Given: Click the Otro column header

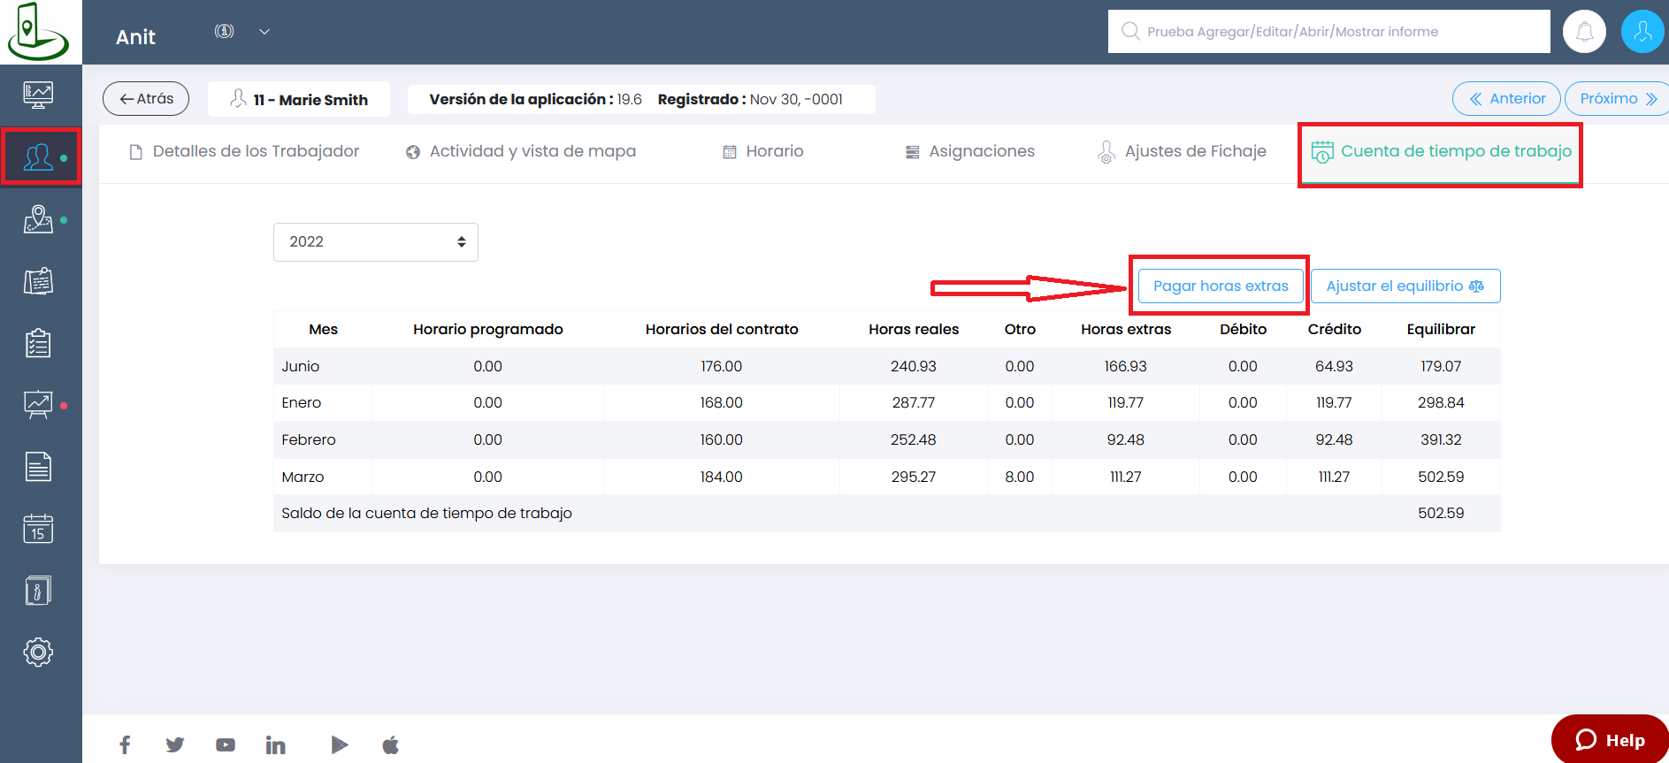Looking at the screenshot, I should coord(1020,329).
